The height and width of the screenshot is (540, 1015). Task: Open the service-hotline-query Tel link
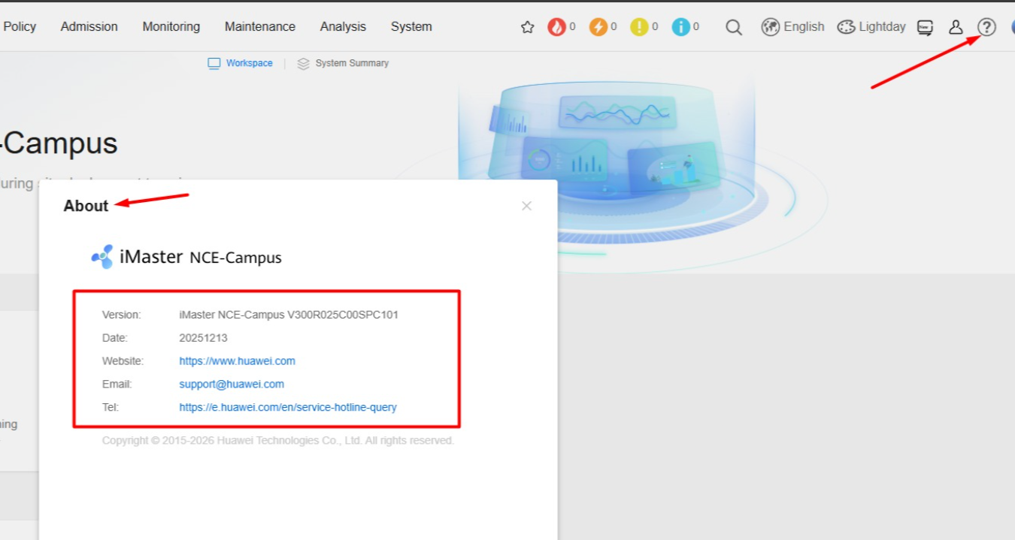click(x=288, y=407)
